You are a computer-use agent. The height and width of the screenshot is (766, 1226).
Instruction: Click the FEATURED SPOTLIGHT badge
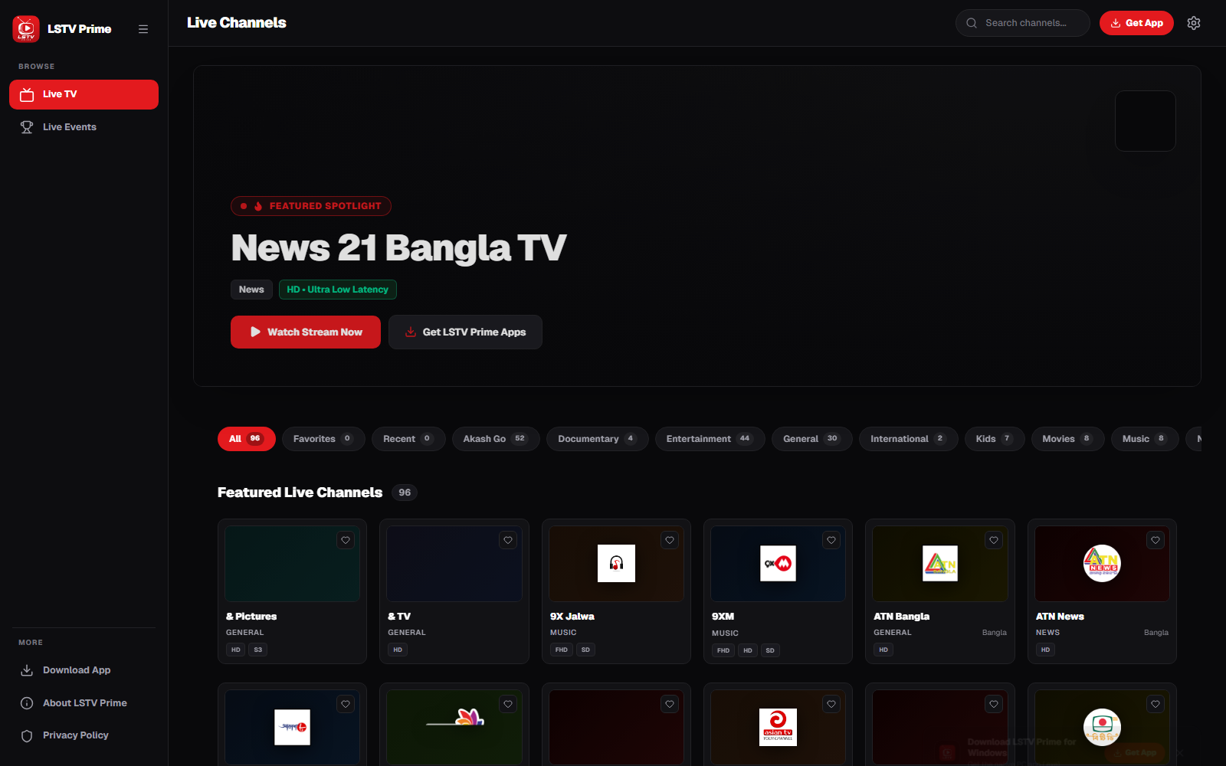(x=311, y=206)
